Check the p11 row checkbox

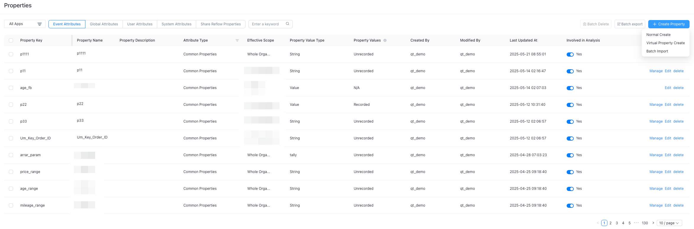click(11, 71)
